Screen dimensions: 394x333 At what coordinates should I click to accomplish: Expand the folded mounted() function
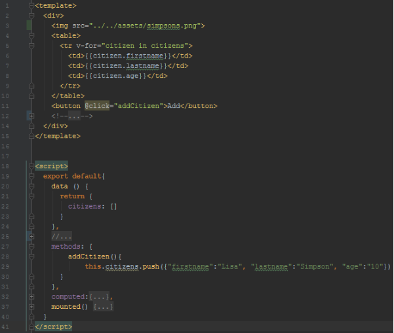(31, 306)
